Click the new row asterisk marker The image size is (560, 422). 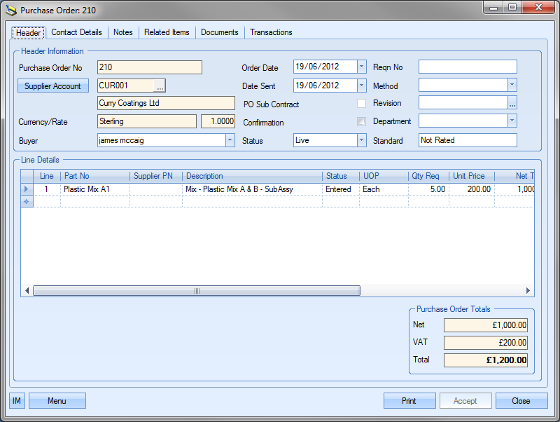pyautogui.click(x=27, y=202)
